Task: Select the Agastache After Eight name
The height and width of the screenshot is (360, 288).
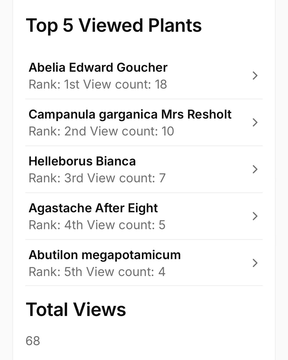Action: [93, 208]
